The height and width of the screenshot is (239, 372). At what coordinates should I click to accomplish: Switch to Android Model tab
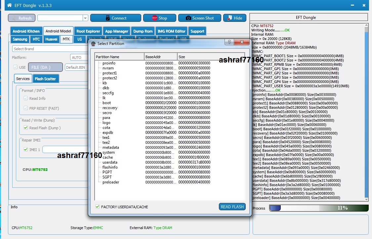coord(58,31)
